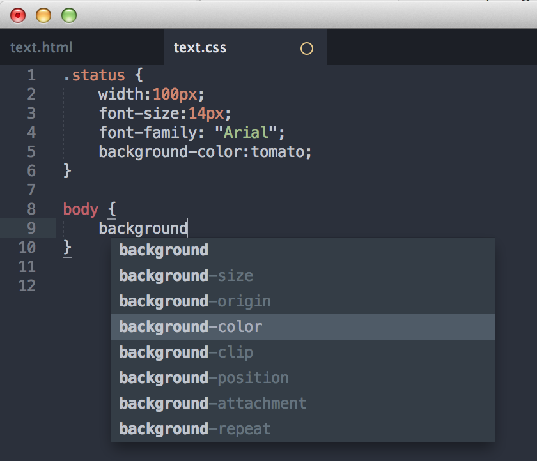Click the 'tomato' color value
The image size is (537, 461).
(277, 152)
